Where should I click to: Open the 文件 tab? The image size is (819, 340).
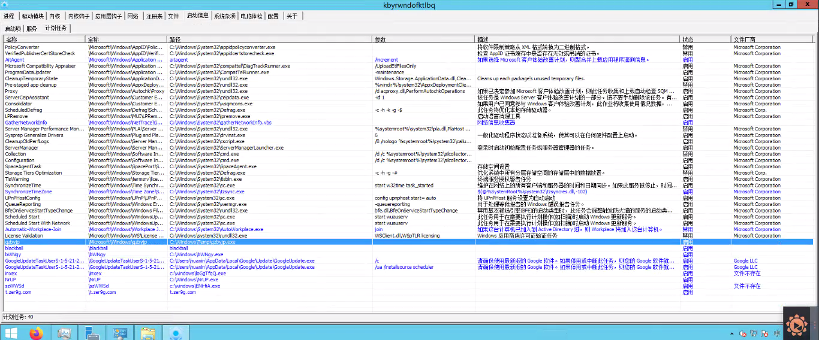pyautogui.click(x=173, y=16)
